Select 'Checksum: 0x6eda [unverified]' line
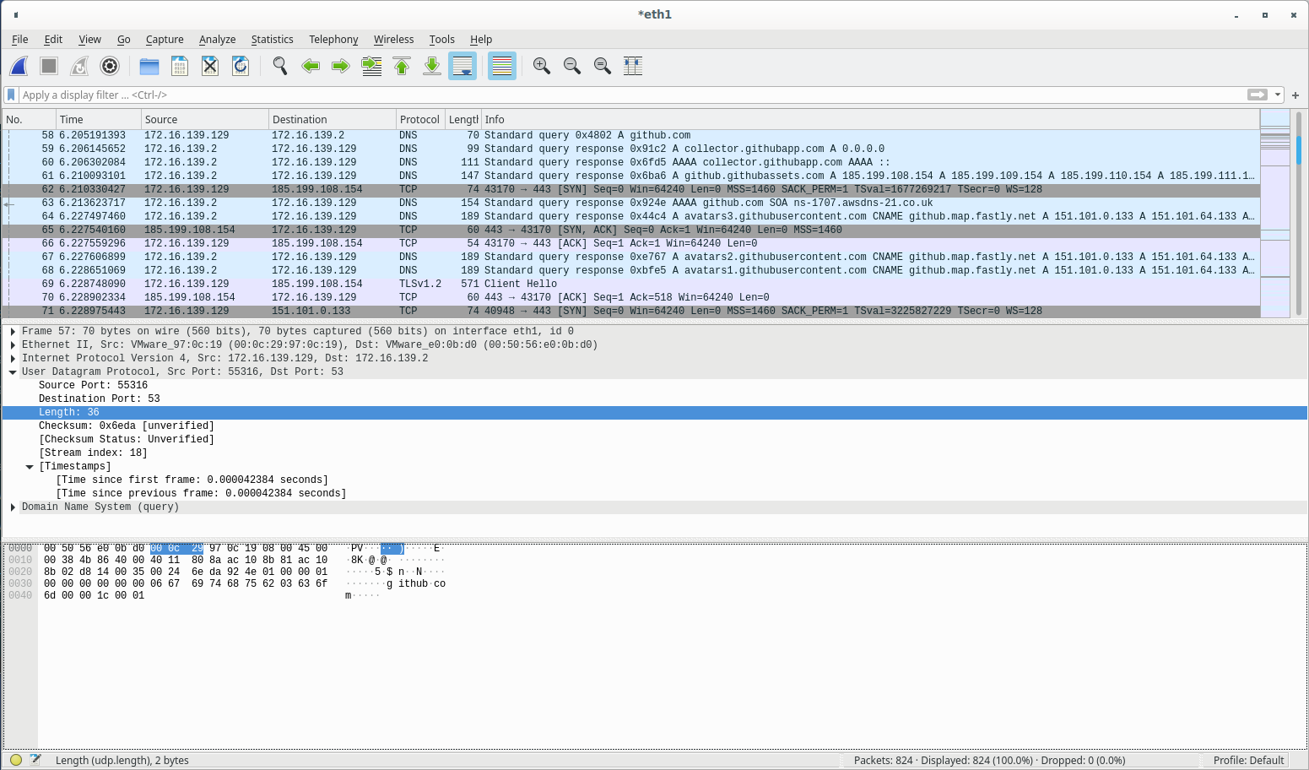This screenshot has height=770, width=1309. click(126, 426)
